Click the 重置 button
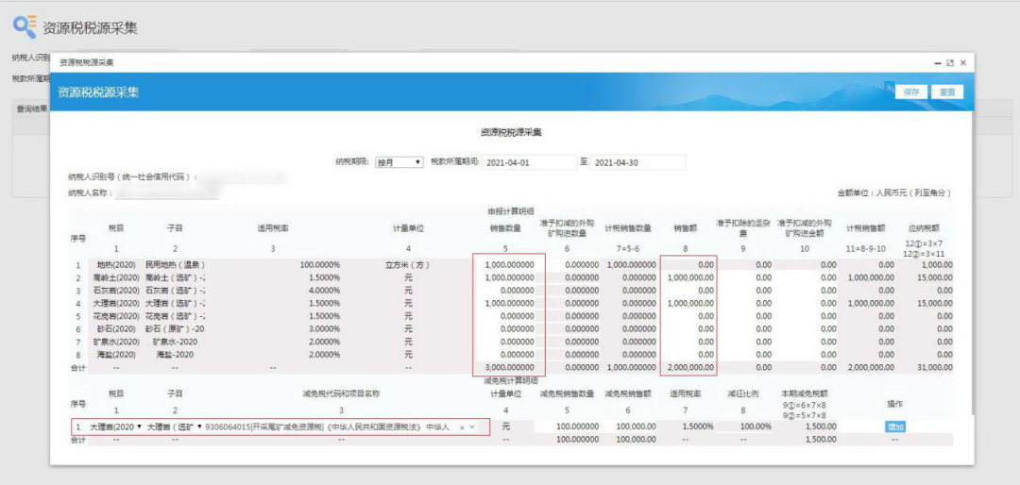The height and width of the screenshot is (485, 1020). (947, 92)
